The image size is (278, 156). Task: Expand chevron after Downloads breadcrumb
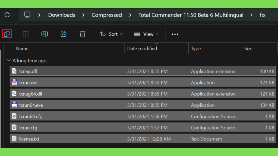(83, 15)
